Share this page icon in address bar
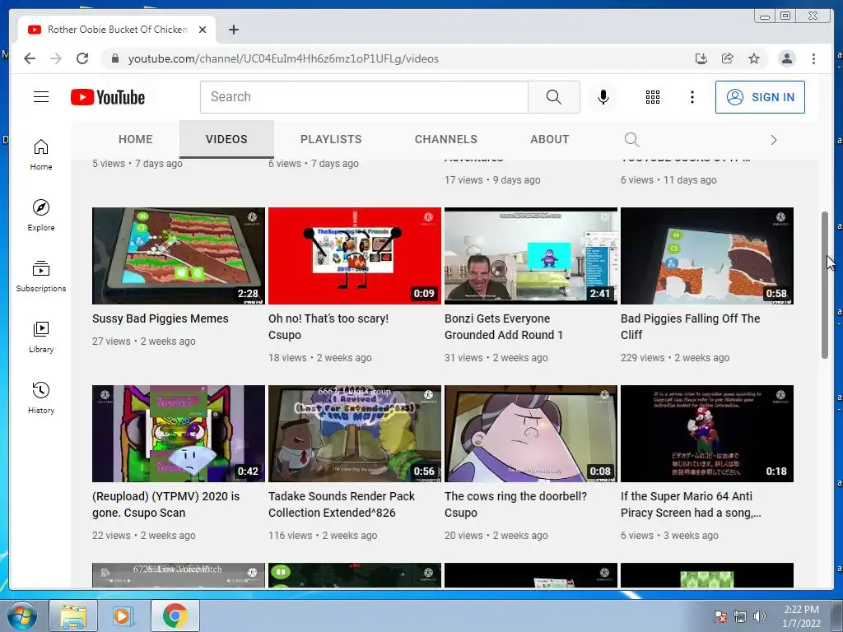 coord(728,58)
